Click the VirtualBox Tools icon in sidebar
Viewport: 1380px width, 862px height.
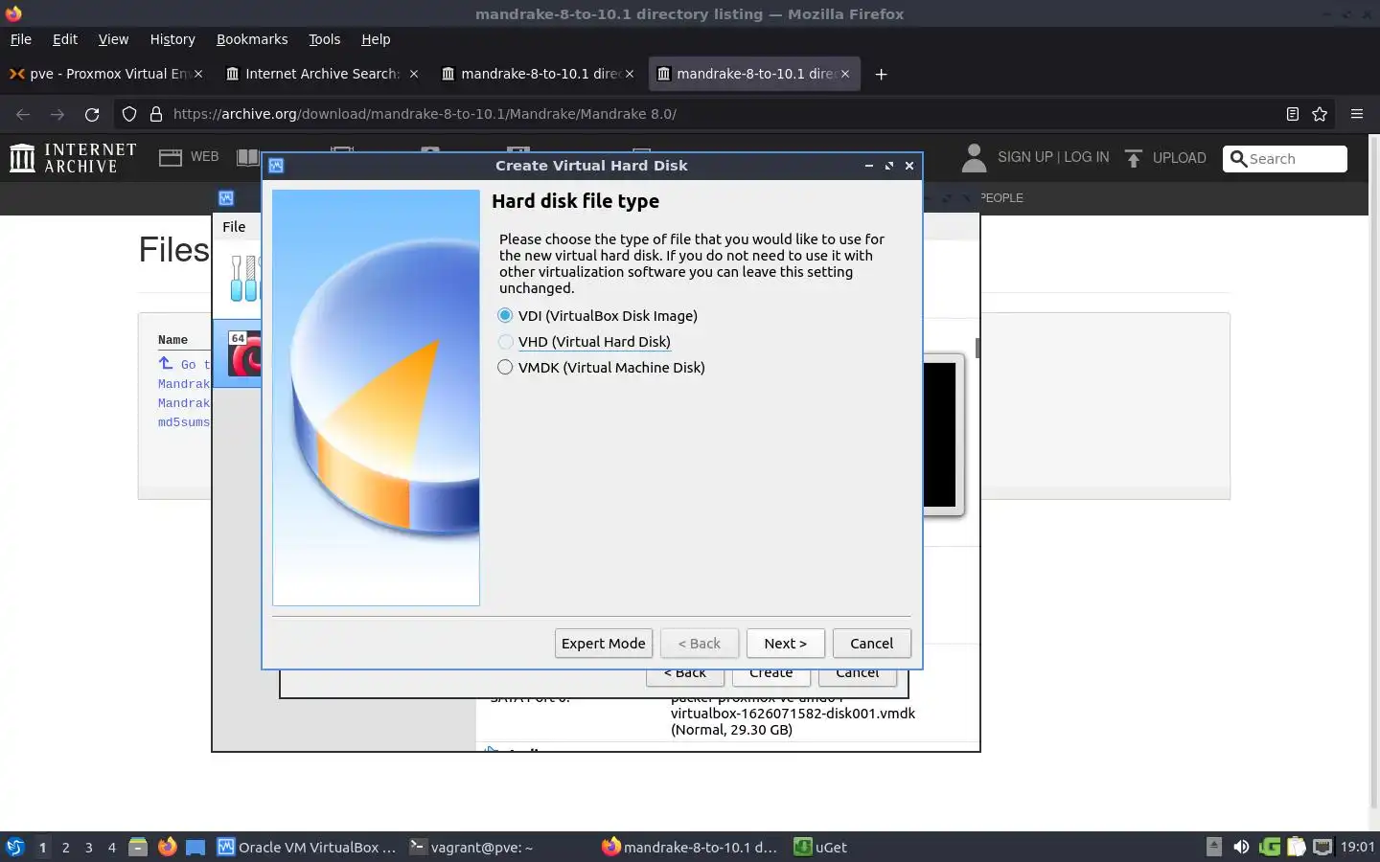coord(243,279)
